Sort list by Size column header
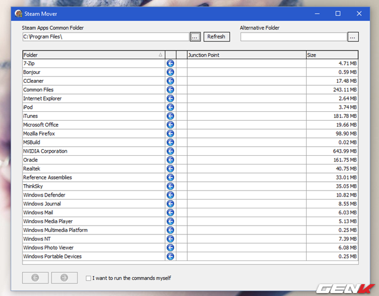 coord(332,55)
